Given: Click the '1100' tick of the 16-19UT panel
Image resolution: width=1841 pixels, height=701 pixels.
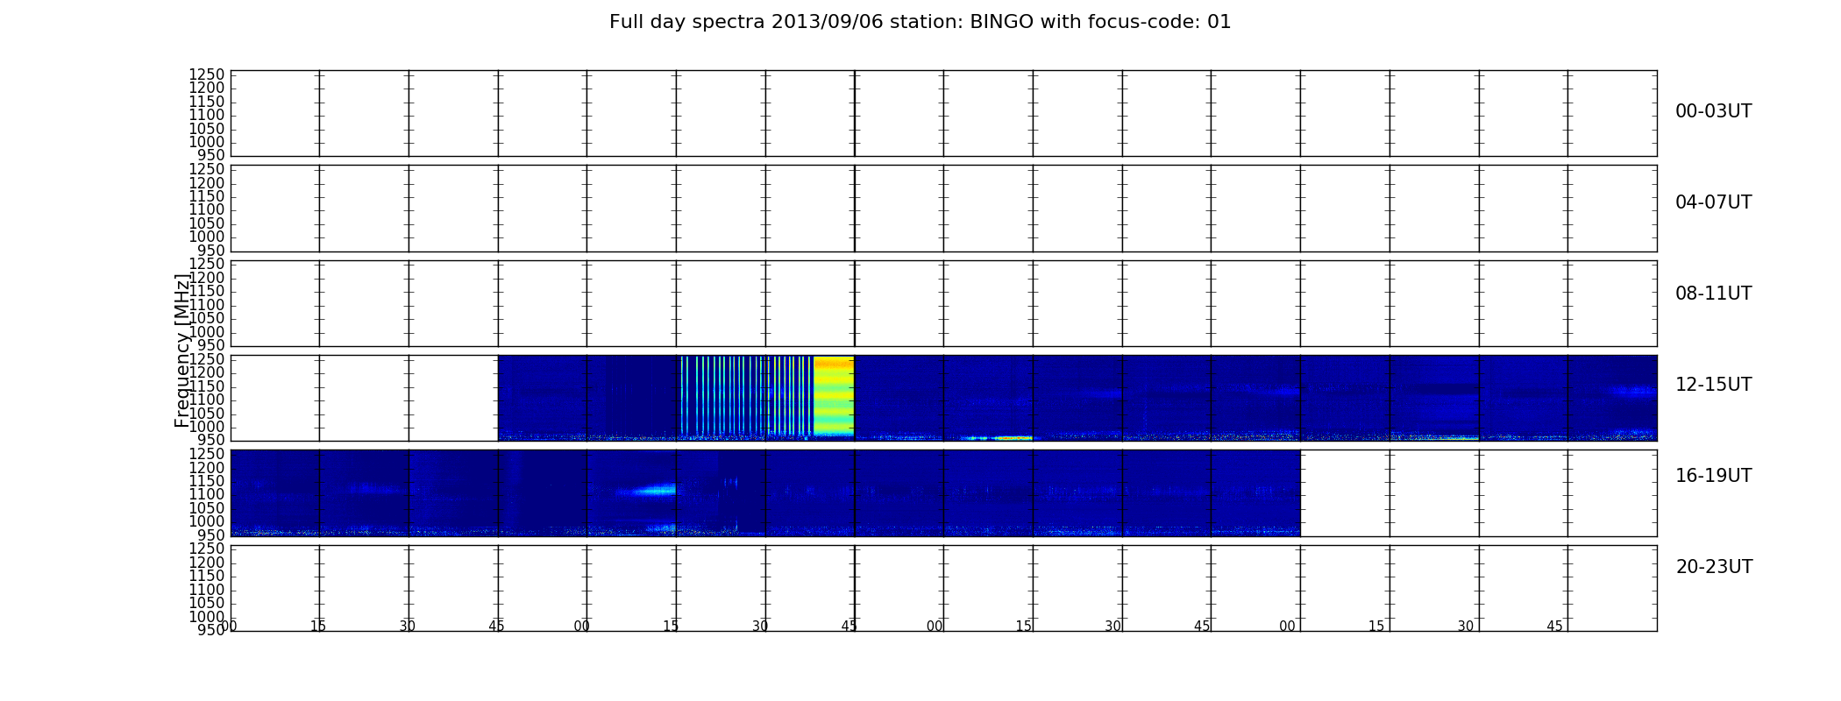Looking at the screenshot, I should tap(207, 495).
